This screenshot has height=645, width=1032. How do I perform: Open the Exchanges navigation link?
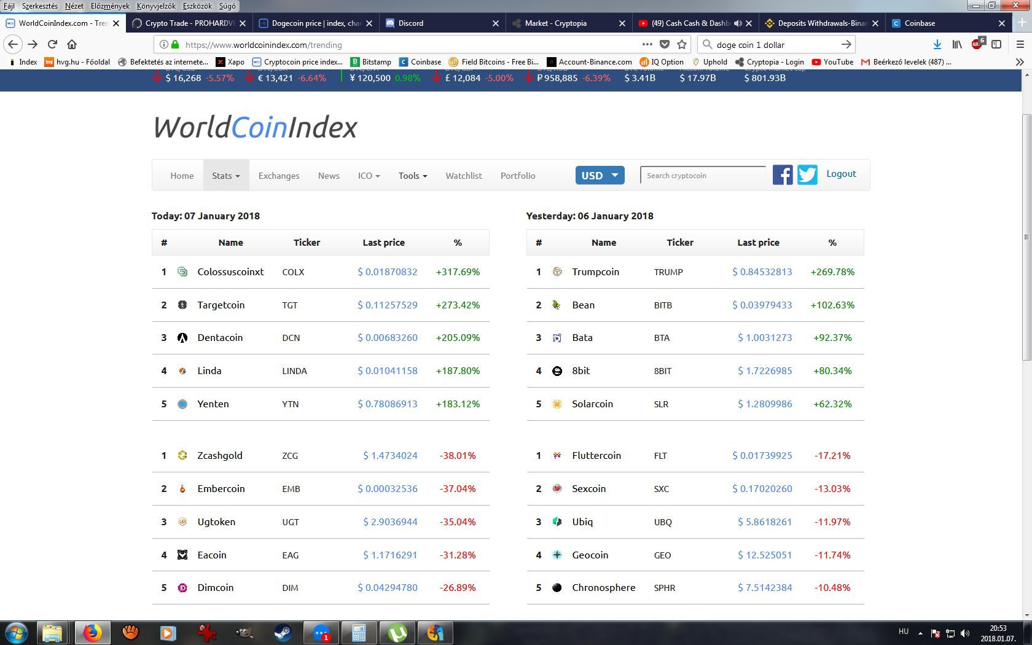(279, 175)
